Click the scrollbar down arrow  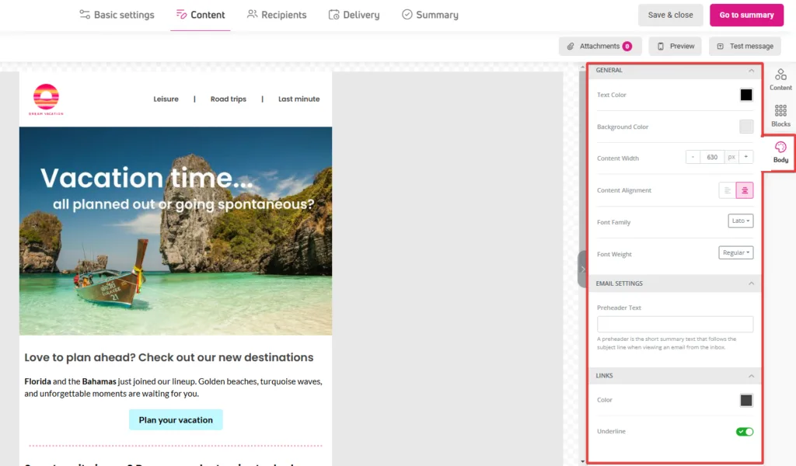point(582,461)
